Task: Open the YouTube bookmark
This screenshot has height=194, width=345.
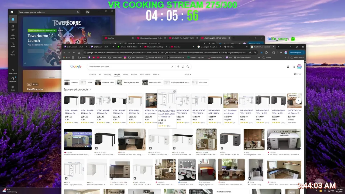Action: pyautogui.click(x=101, y=57)
